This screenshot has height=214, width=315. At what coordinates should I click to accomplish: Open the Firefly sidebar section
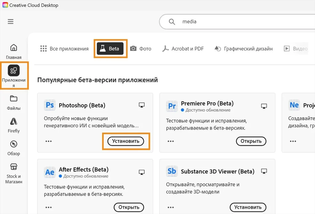14,125
